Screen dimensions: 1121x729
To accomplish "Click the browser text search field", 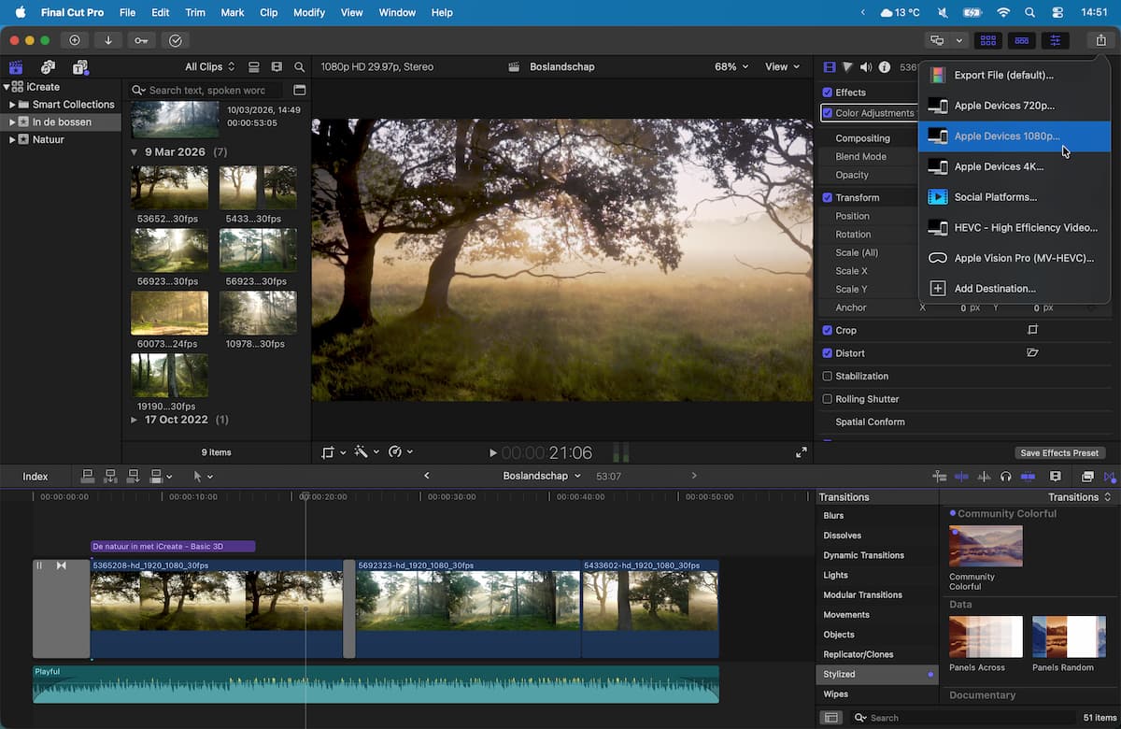I will [207, 90].
